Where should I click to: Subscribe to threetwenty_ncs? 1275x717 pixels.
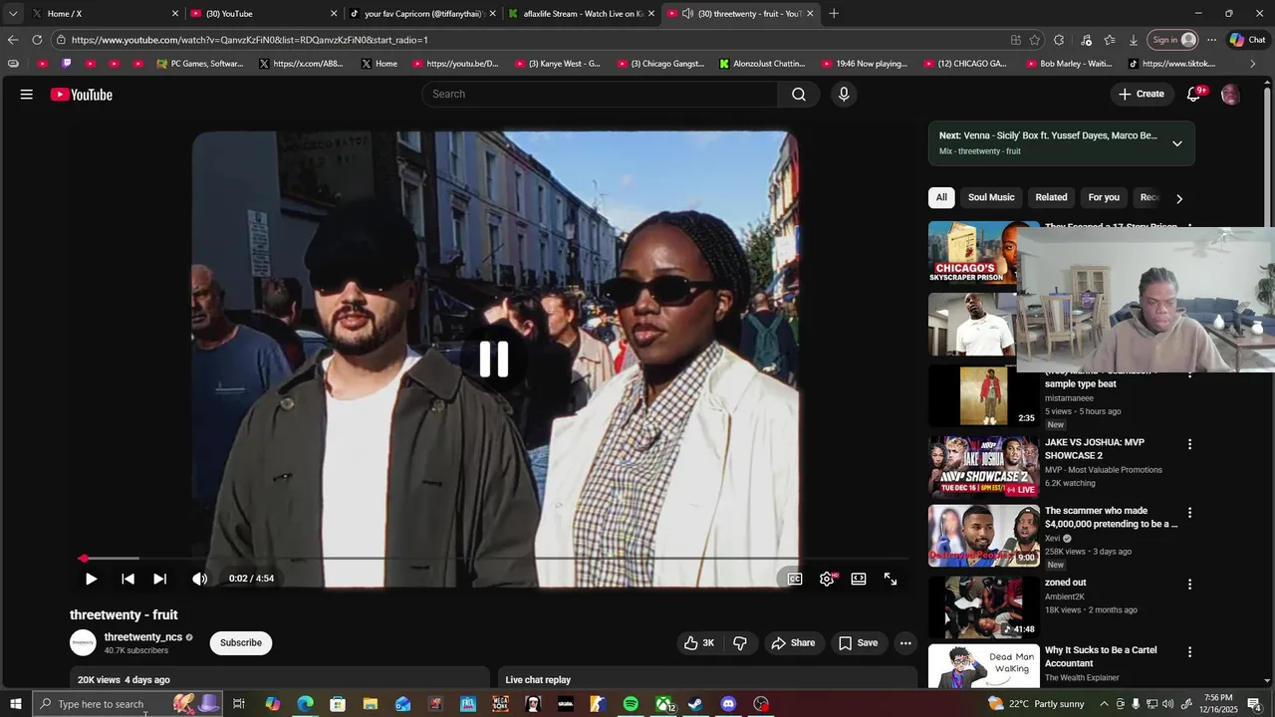(241, 643)
